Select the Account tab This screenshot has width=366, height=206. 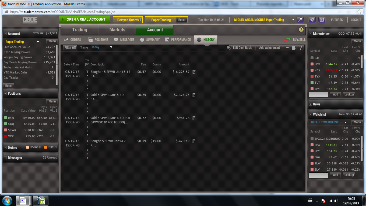155,30
